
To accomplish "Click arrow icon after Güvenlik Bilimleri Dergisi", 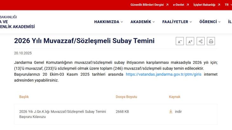I will 167,5.
